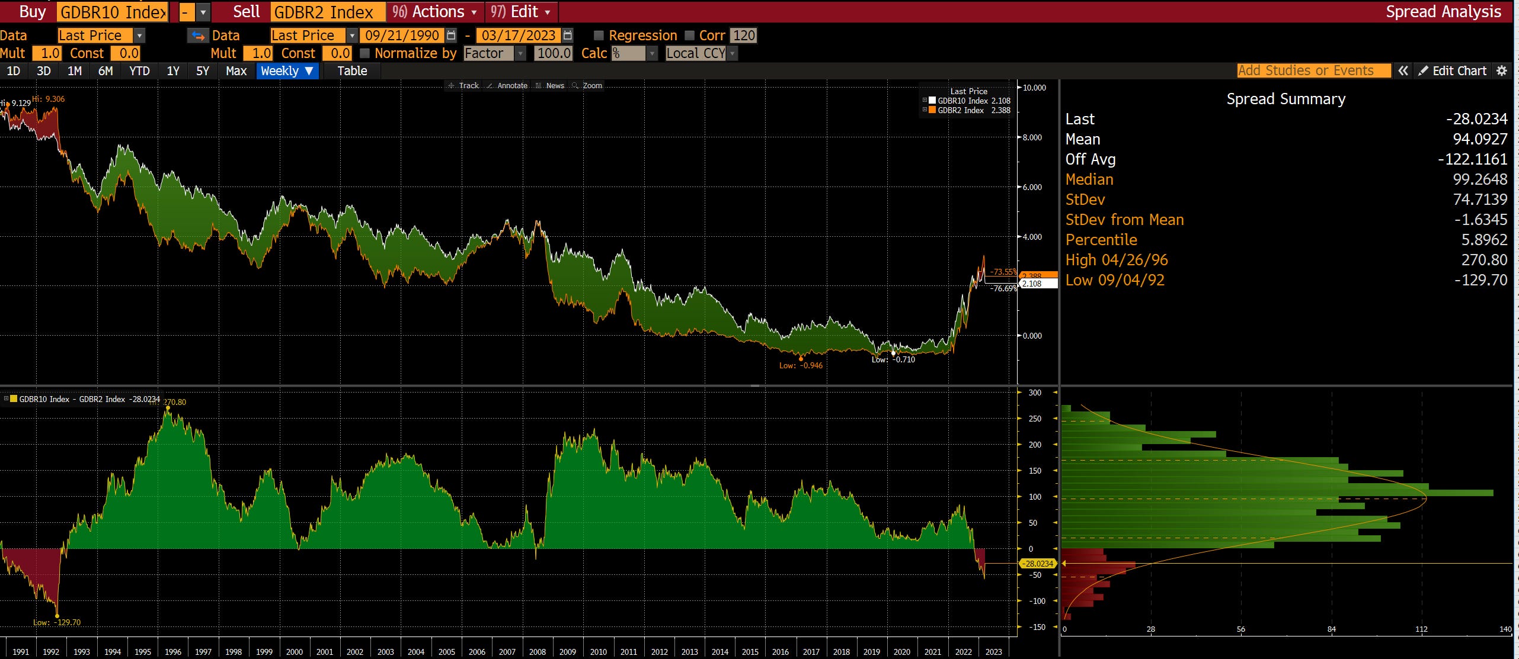This screenshot has width=1519, height=659.
Task: Open the spread operator dropdown arrow
Action: [203, 12]
